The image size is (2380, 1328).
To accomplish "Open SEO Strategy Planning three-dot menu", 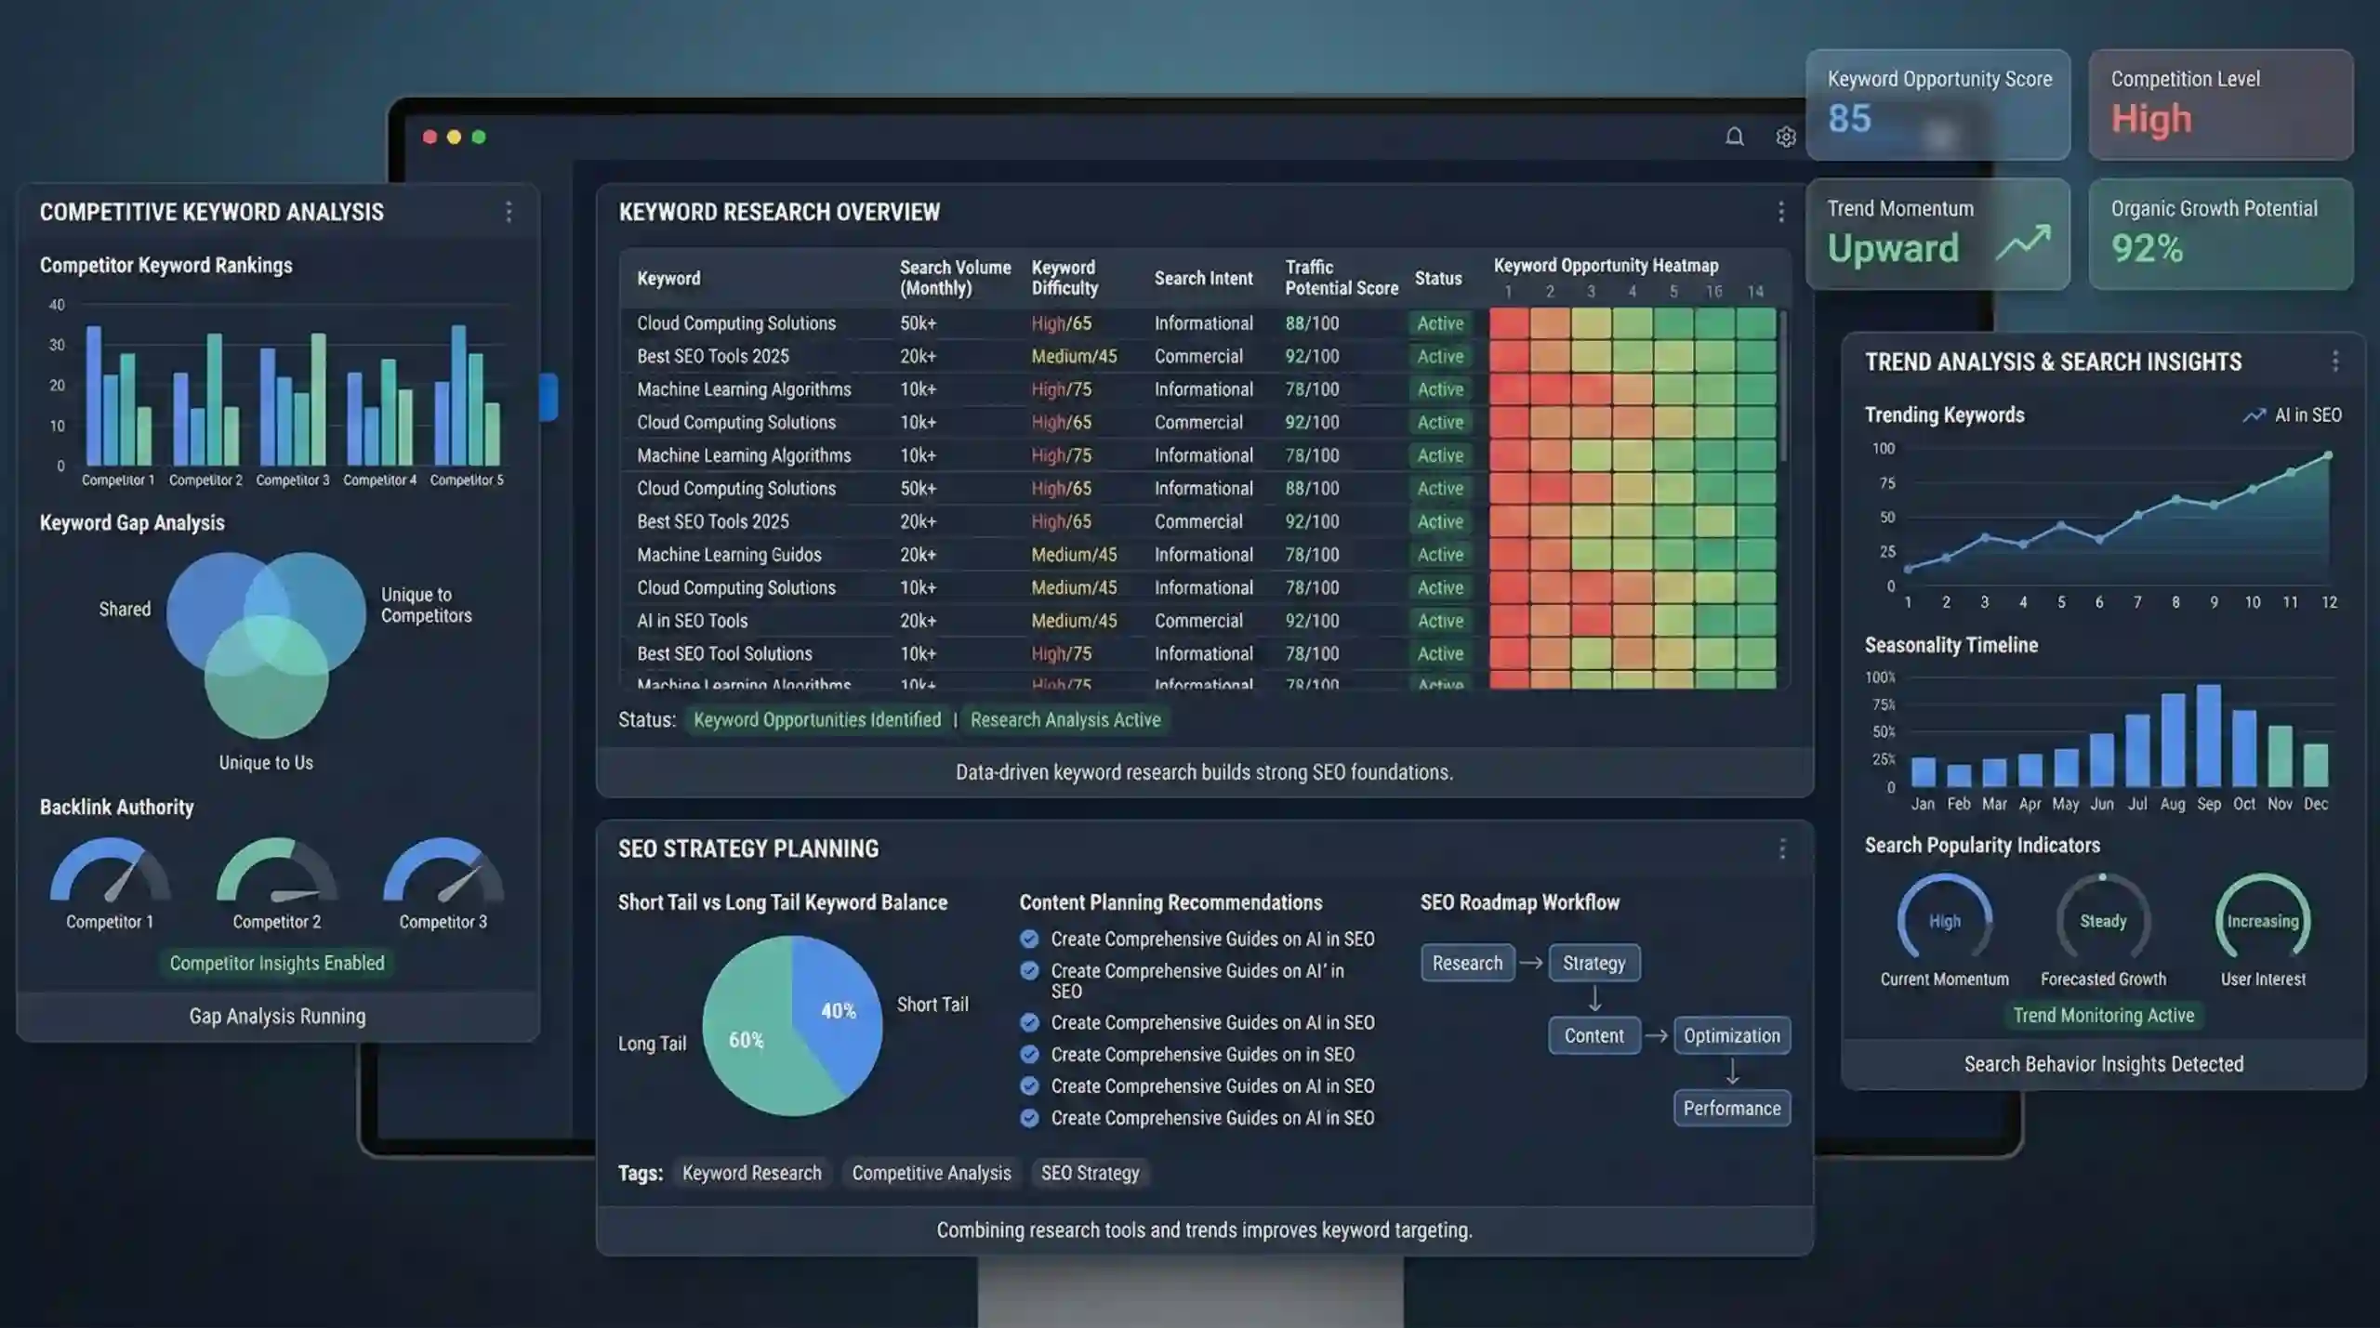I will tap(1781, 848).
